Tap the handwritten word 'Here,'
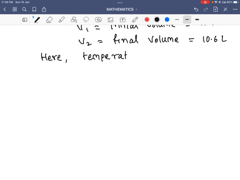Image resolution: width=240 pixels, height=180 pixels. click(x=54, y=57)
